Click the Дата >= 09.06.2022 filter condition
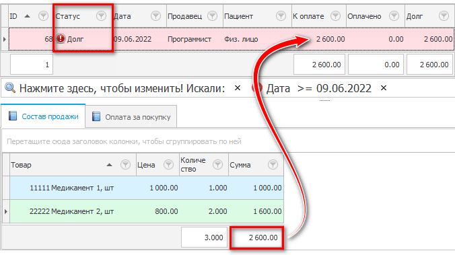This screenshot has height=255, width=455. click(318, 88)
